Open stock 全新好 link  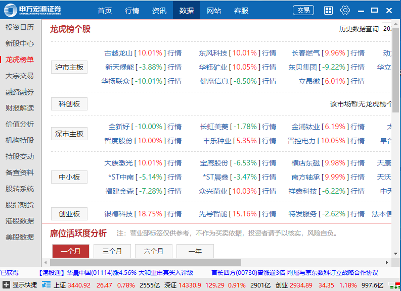(119, 127)
